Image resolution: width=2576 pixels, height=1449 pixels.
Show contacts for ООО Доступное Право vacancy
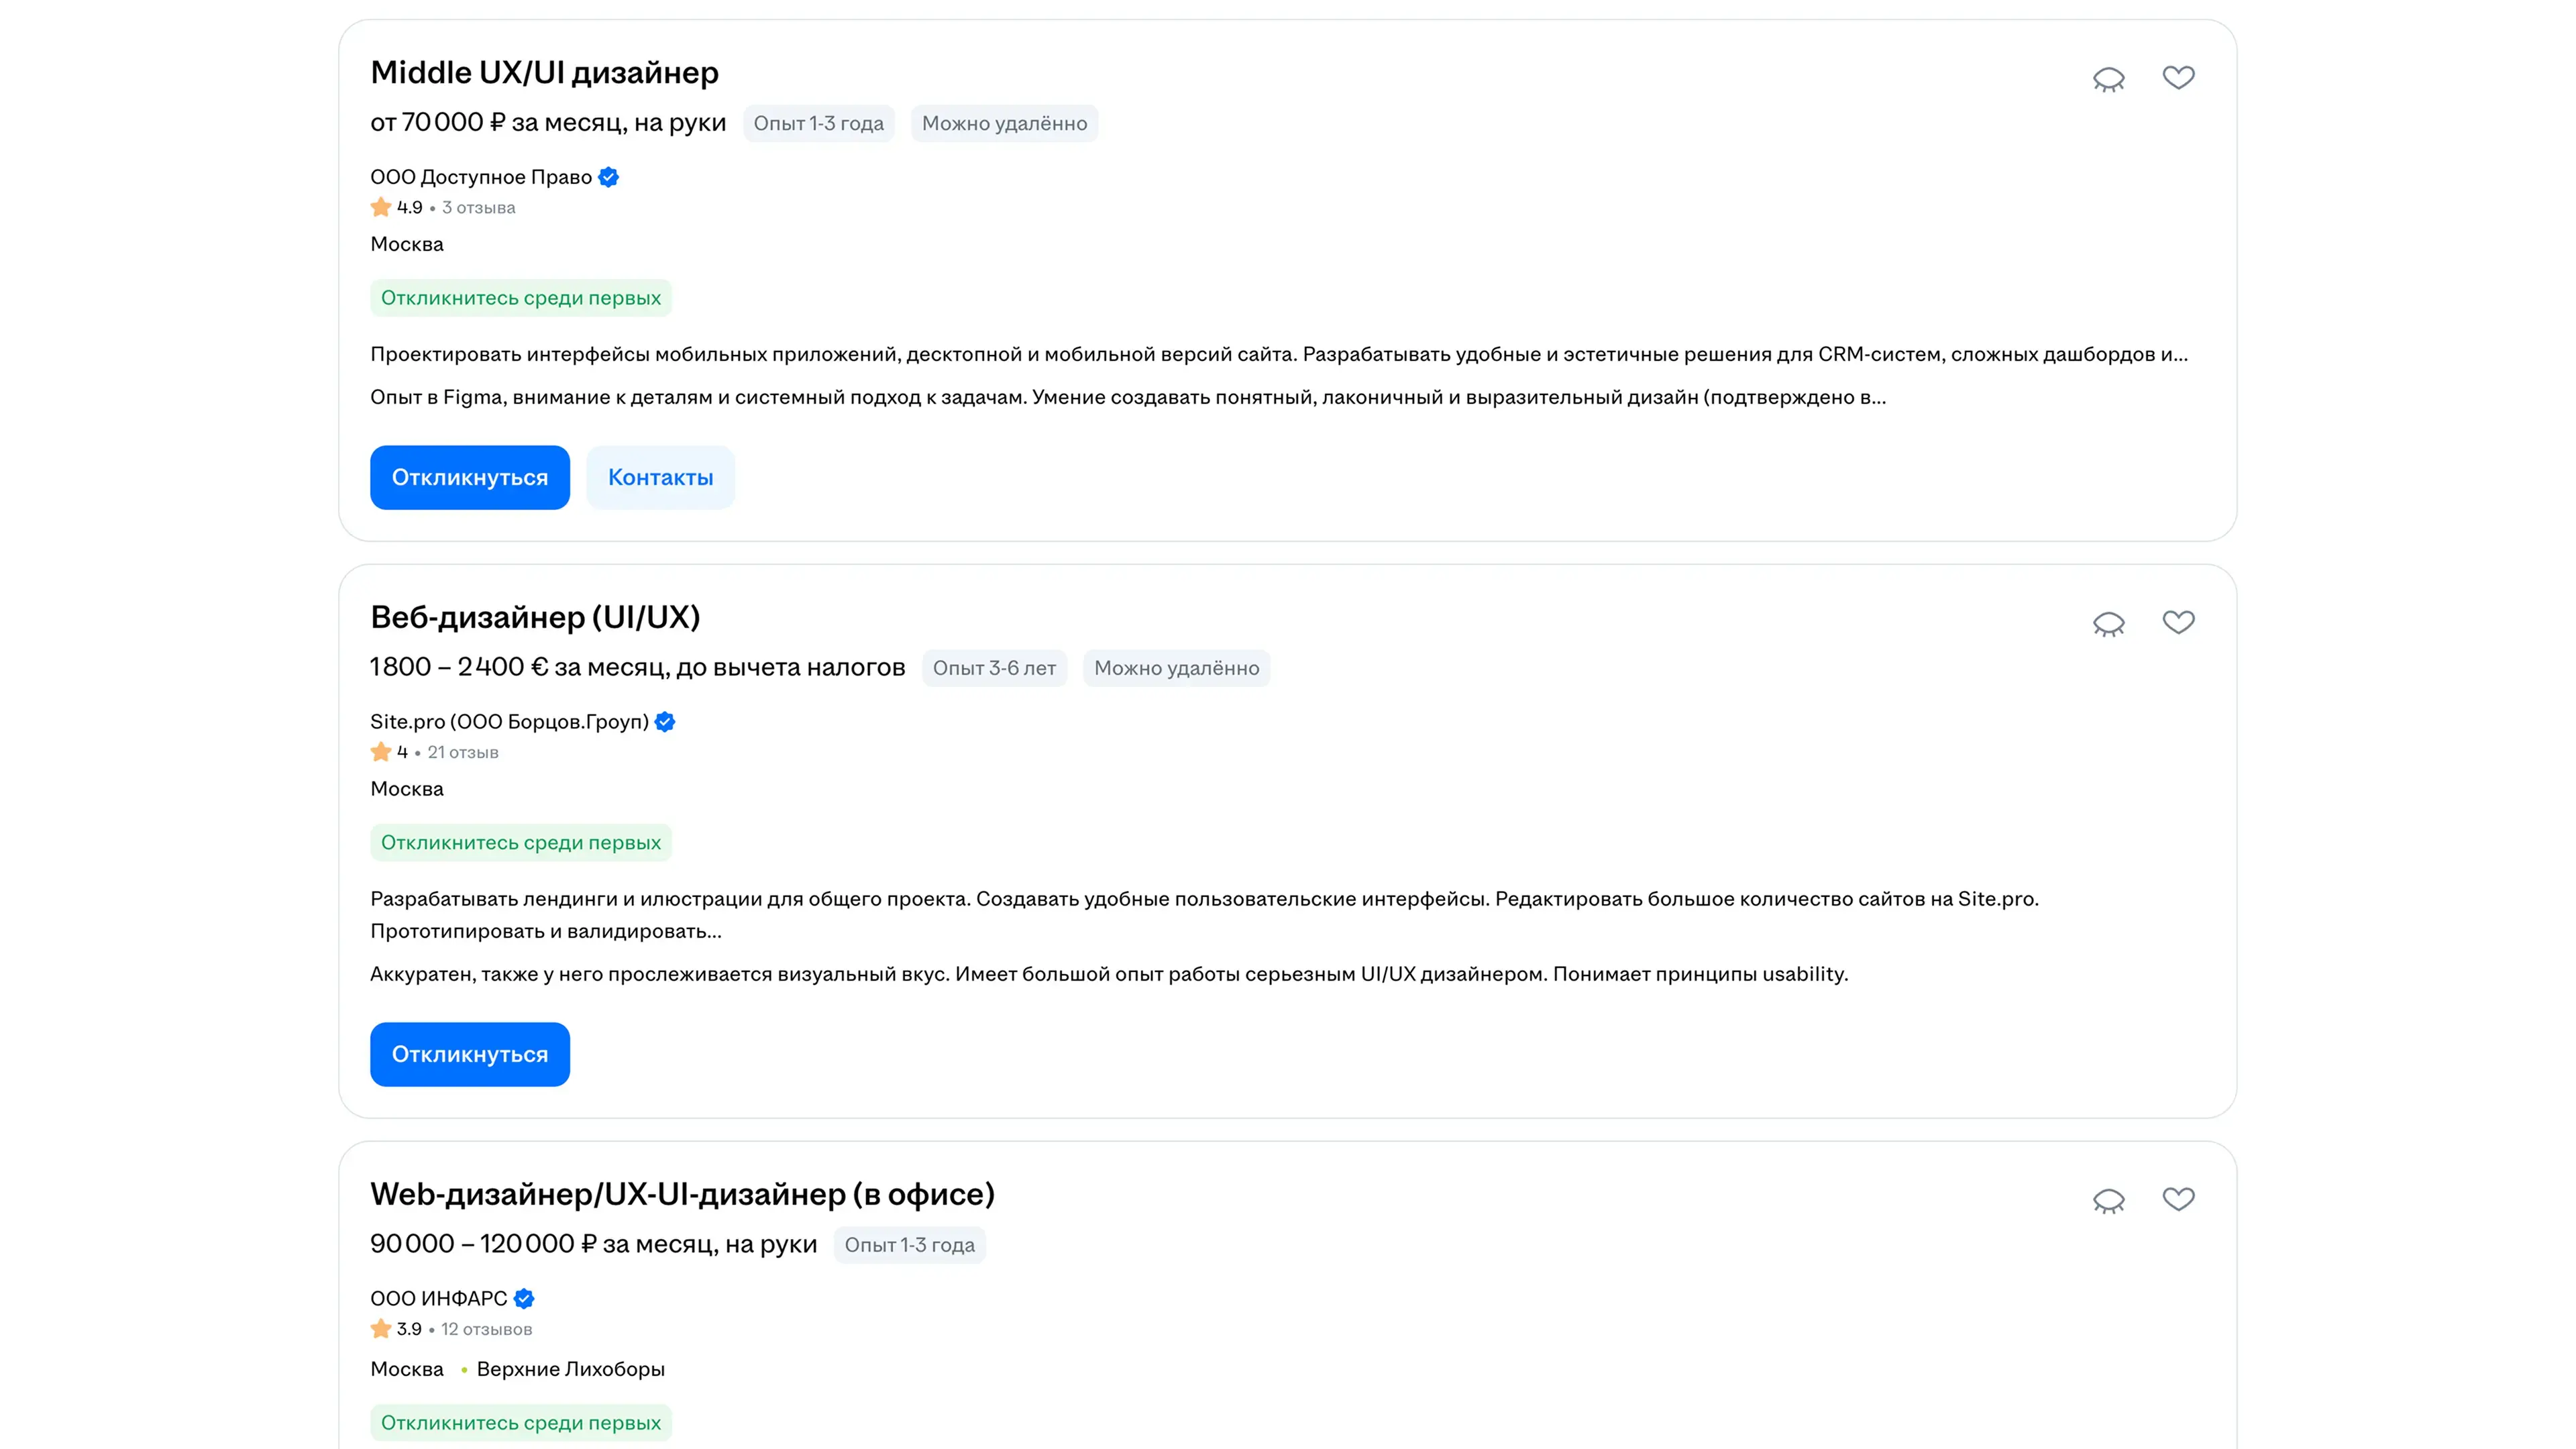tap(660, 478)
